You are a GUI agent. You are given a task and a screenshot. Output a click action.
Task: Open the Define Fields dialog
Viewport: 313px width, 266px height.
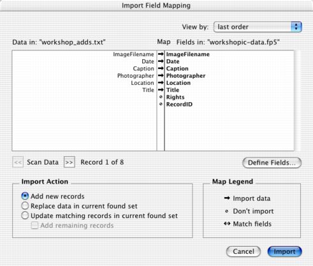272,163
